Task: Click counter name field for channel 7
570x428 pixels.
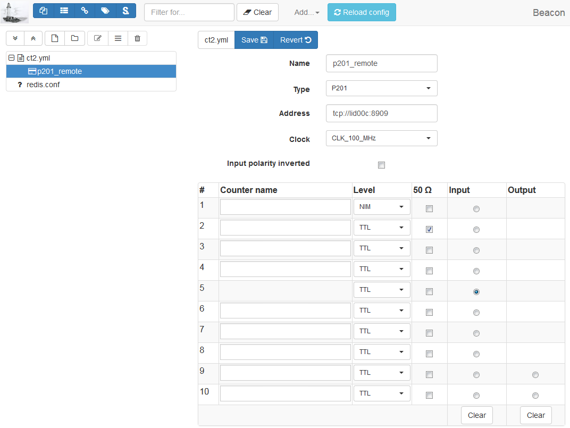Action: click(x=286, y=331)
